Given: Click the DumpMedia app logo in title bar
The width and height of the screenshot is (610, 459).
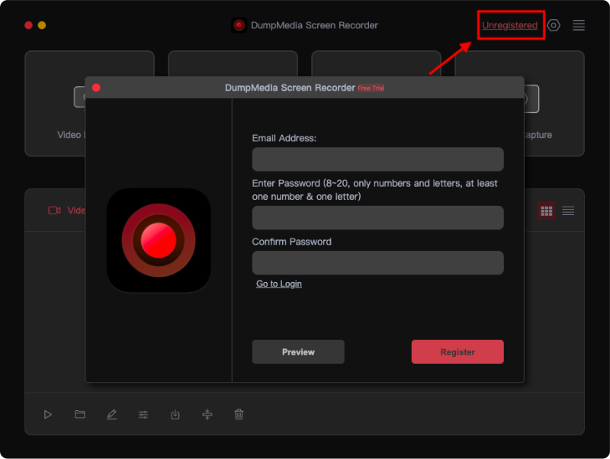Looking at the screenshot, I should 239,25.
